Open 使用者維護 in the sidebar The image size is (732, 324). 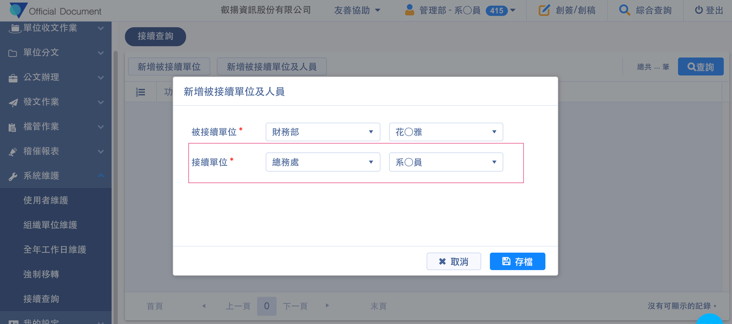point(46,200)
